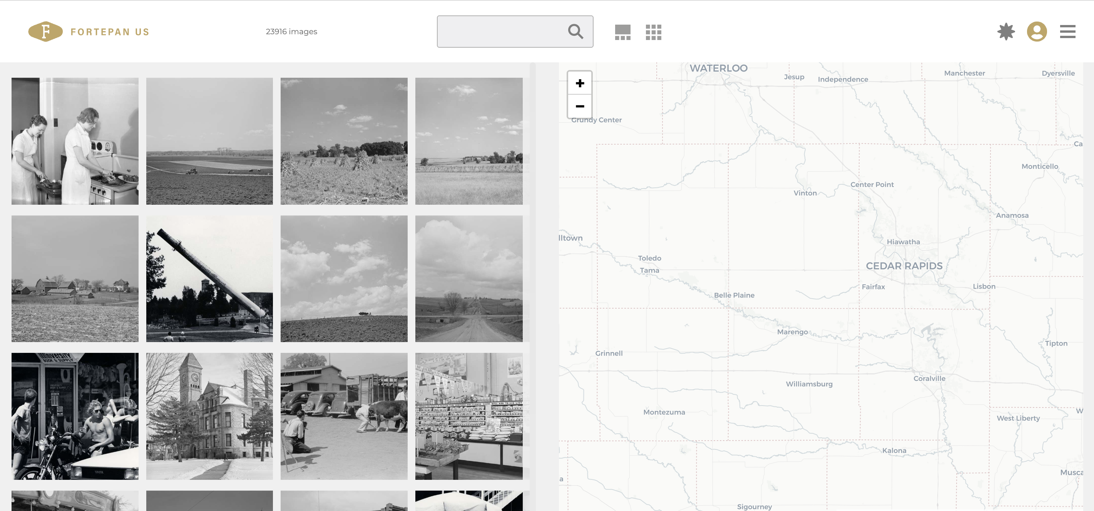1094x511 pixels.
Task: Open the seed packet display photo
Action: (x=469, y=416)
